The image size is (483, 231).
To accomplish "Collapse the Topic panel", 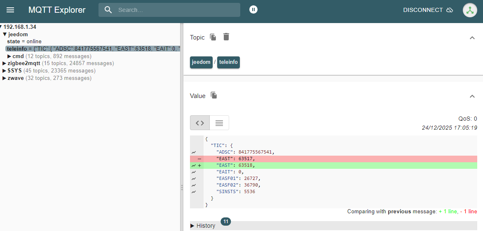I will pos(472,38).
